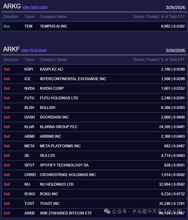
Task: Select shares value 9,092 | 0.0392
Action: coord(173,26)
